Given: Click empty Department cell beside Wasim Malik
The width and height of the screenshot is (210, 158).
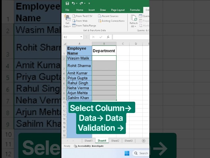Looking at the screenshot, I should [104, 58].
